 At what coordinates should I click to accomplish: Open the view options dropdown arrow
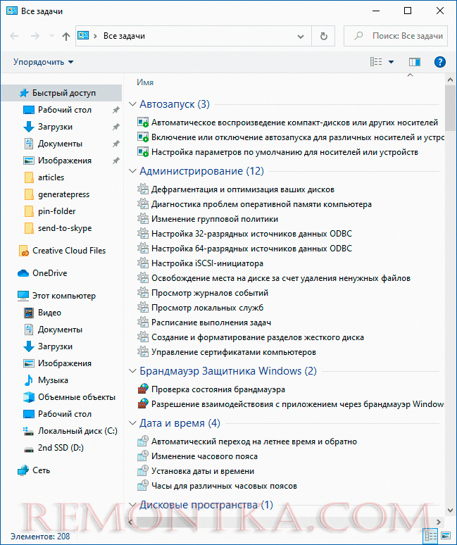click(x=391, y=62)
